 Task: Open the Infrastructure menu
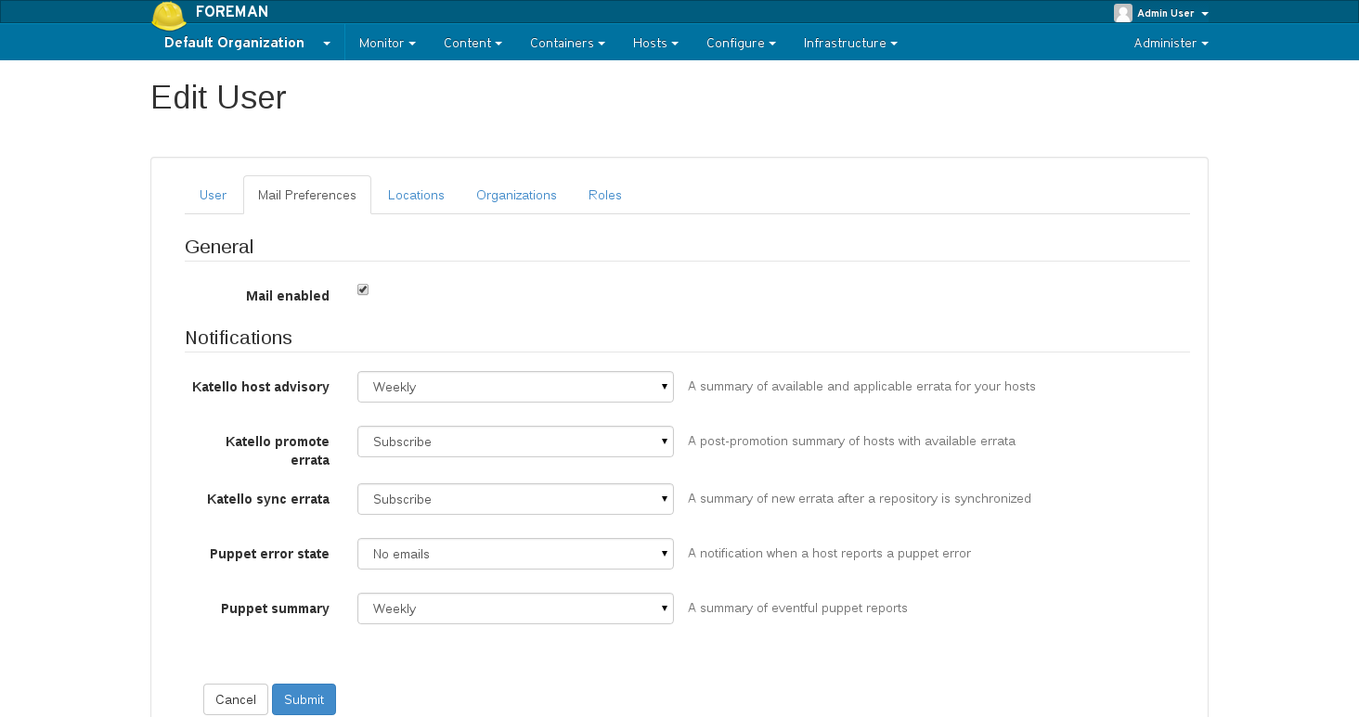(x=850, y=43)
